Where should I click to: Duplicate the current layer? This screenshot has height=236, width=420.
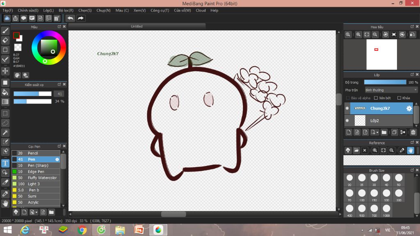coord(394,132)
